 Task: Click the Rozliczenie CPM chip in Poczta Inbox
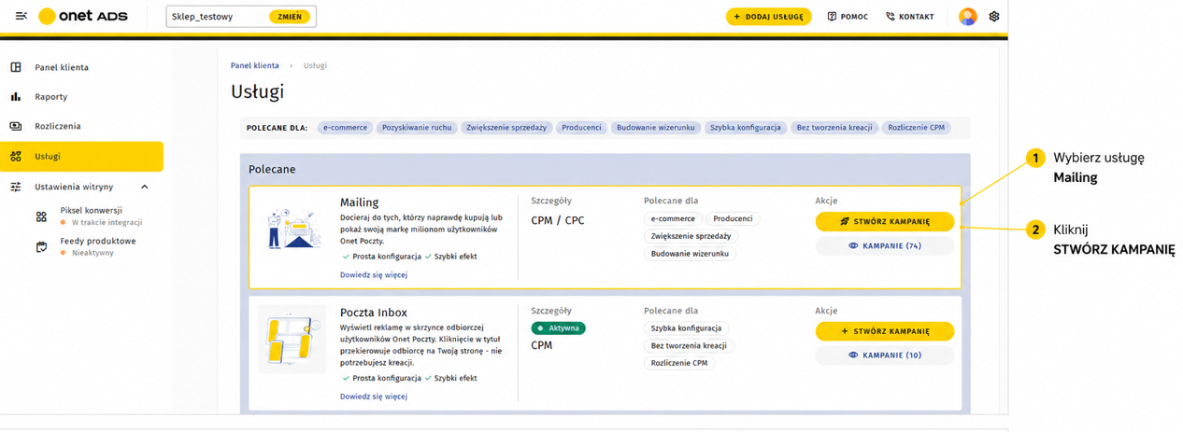[679, 363]
